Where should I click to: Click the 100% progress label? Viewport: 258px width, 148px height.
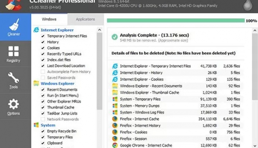click(251, 21)
